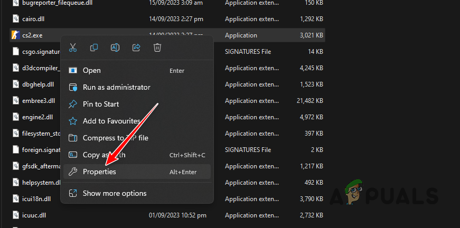
Task: Select the icuuc.dll file name
Action: (34, 215)
